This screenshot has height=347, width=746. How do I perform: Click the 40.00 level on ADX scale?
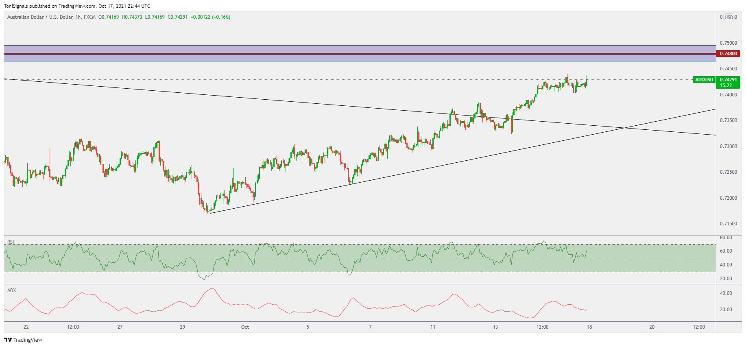(726, 293)
